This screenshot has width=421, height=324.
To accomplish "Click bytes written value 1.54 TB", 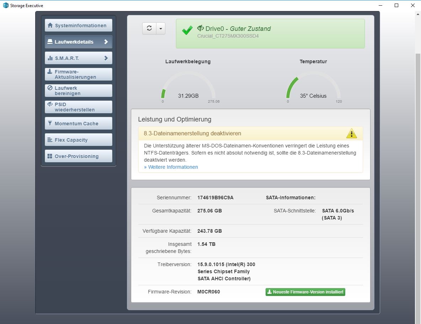I will (206, 244).
